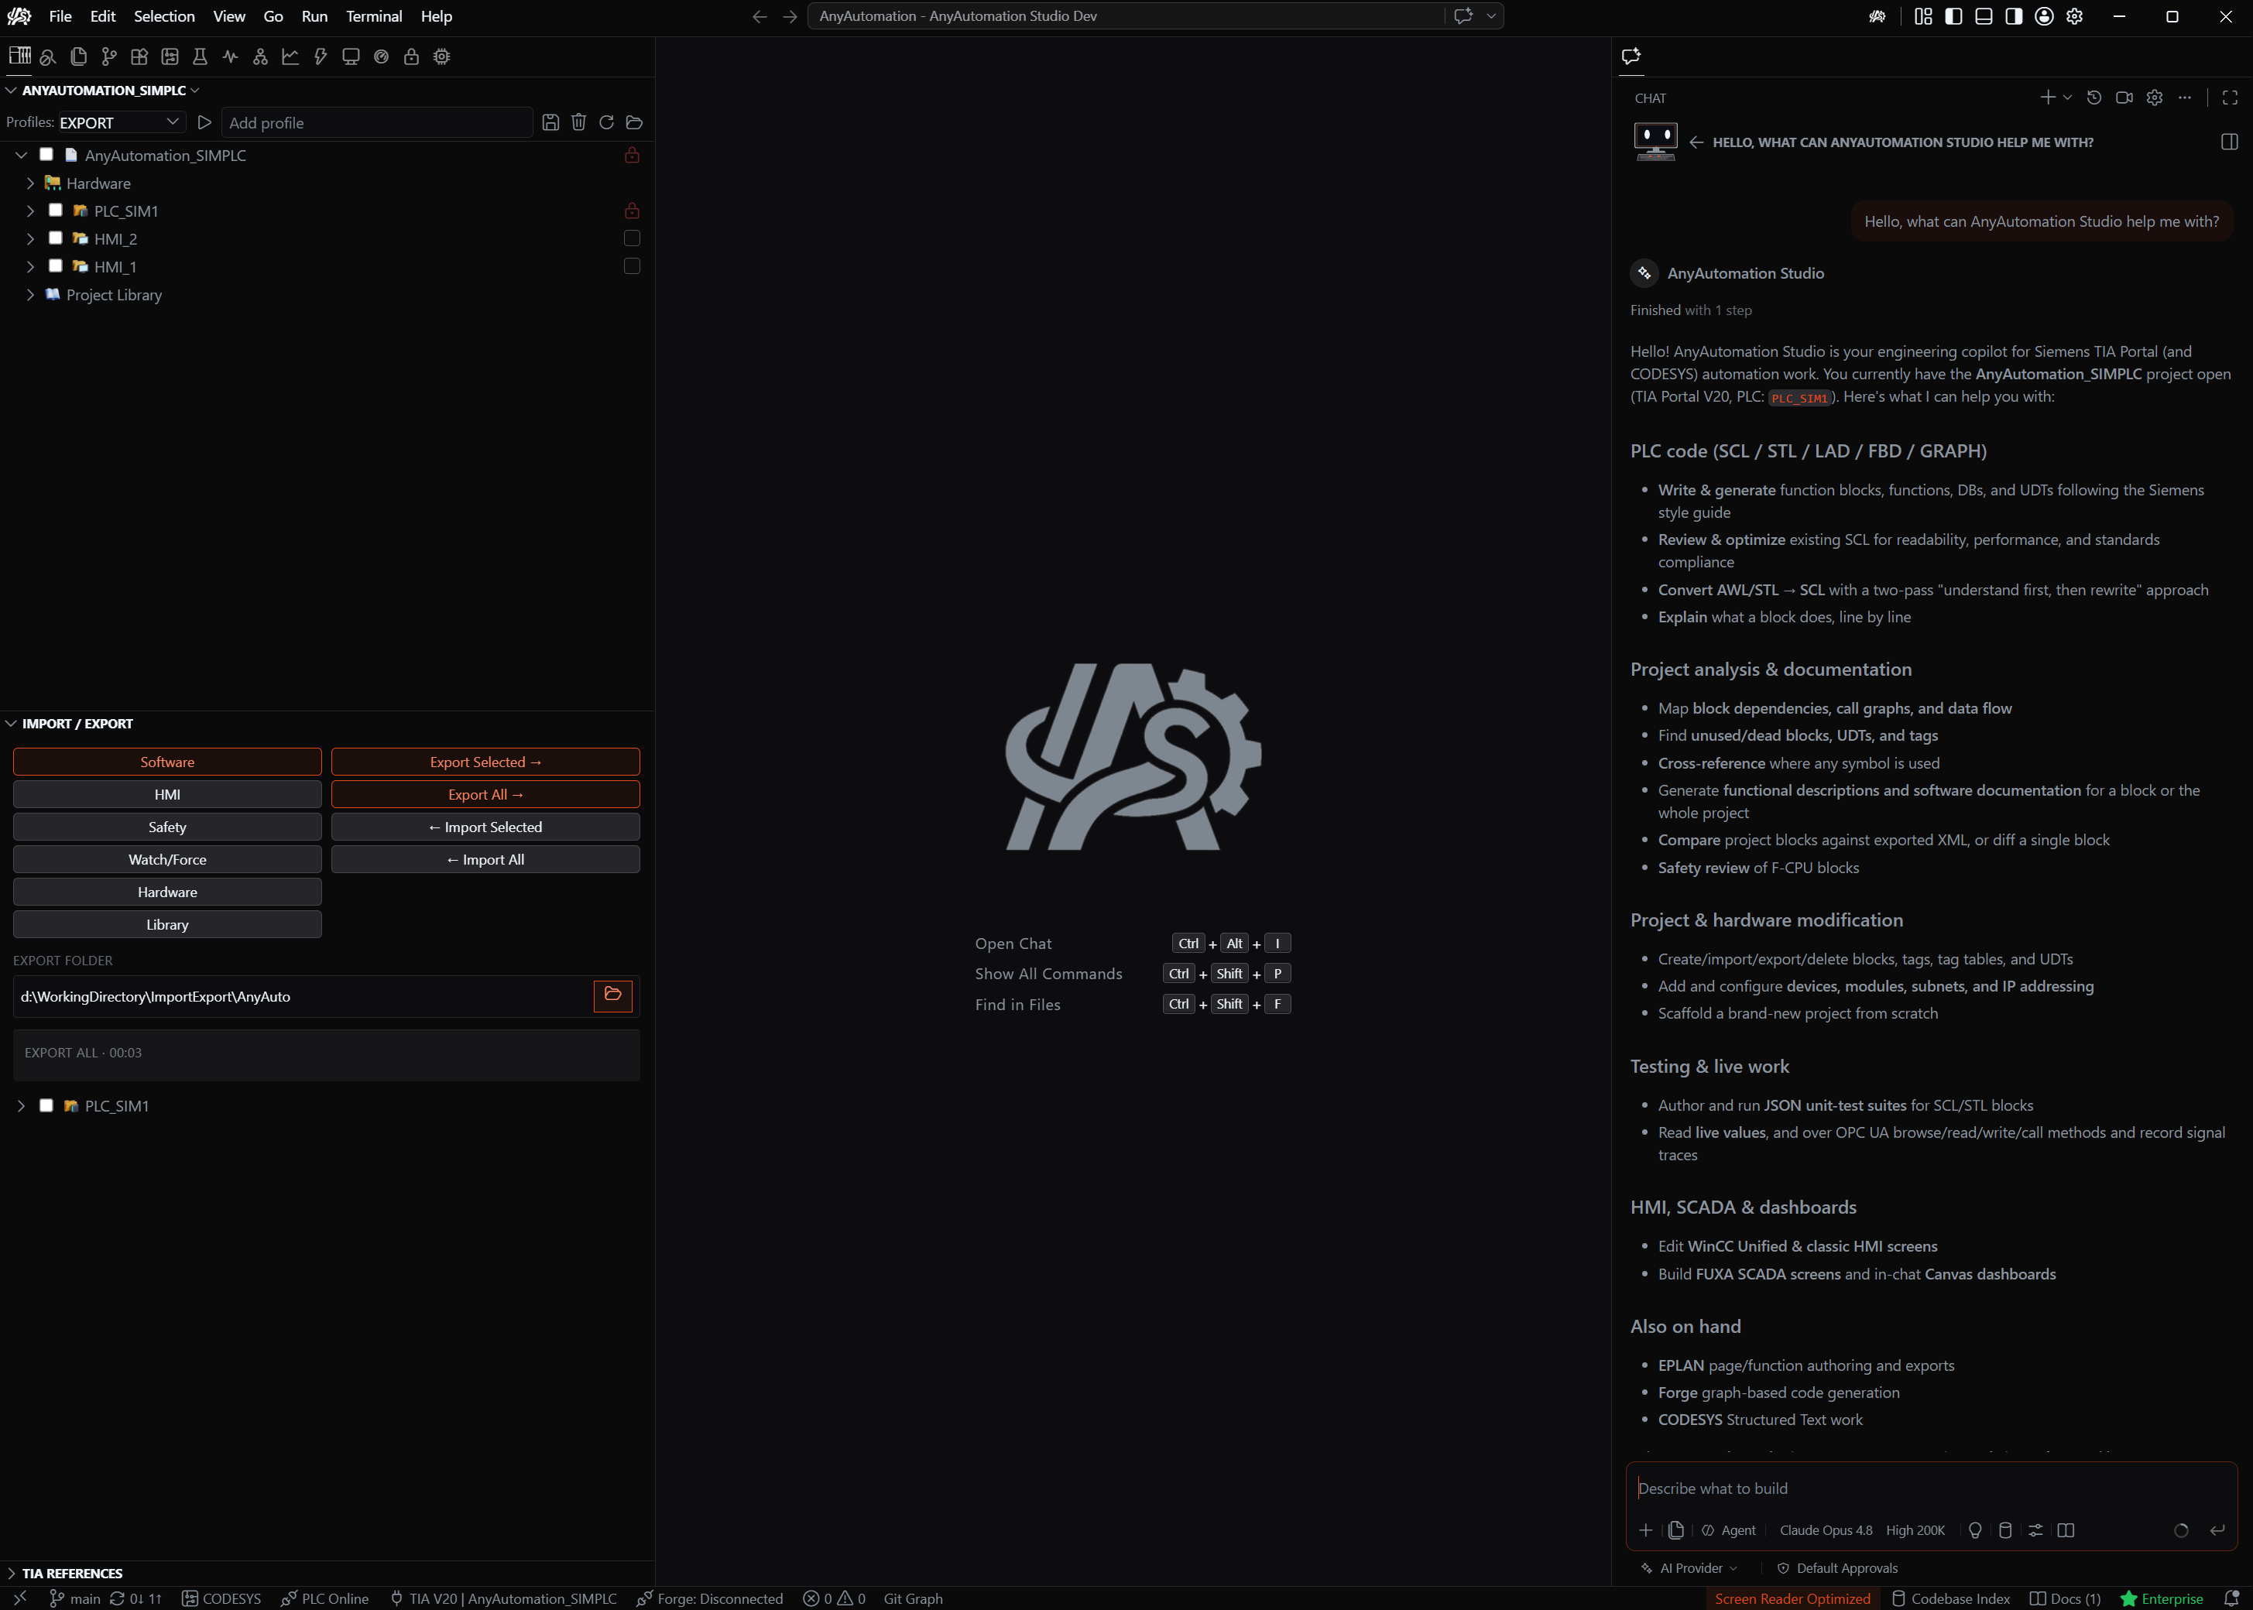2253x1610 pixels.
Task: Open chat history clock icon
Action: click(x=2094, y=98)
